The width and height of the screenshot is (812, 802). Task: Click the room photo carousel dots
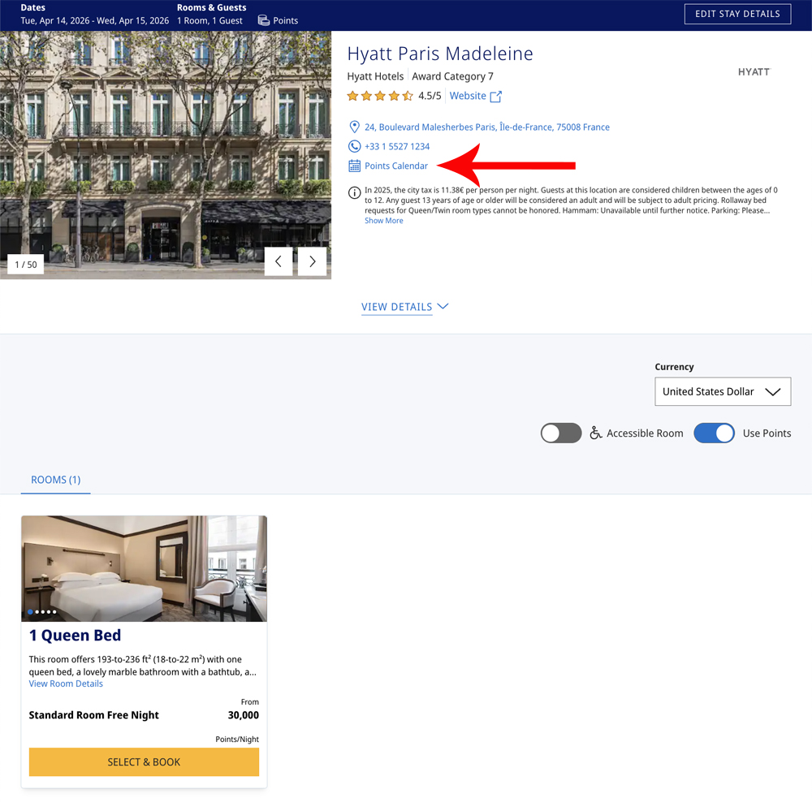[x=42, y=612]
